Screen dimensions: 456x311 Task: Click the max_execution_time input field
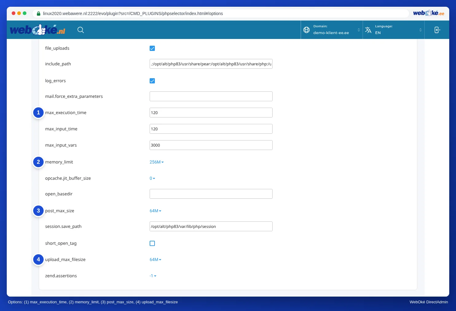211,113
